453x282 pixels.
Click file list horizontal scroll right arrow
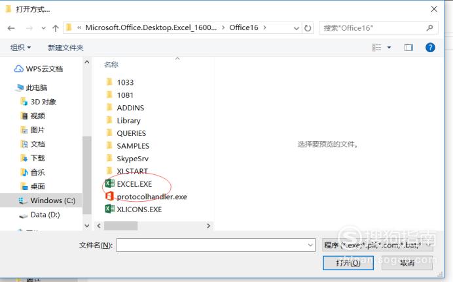208,226
